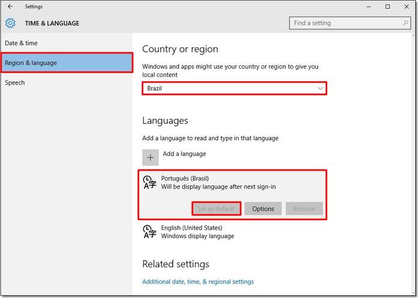Click the Languages heading
The image size is (419, 299).
point(165,121)
